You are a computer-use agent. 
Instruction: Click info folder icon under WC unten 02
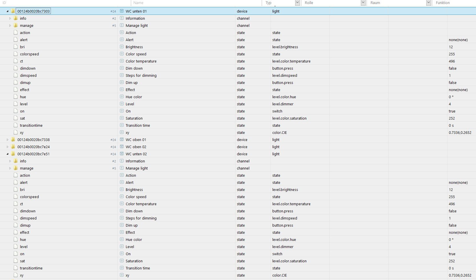(16, 161)
